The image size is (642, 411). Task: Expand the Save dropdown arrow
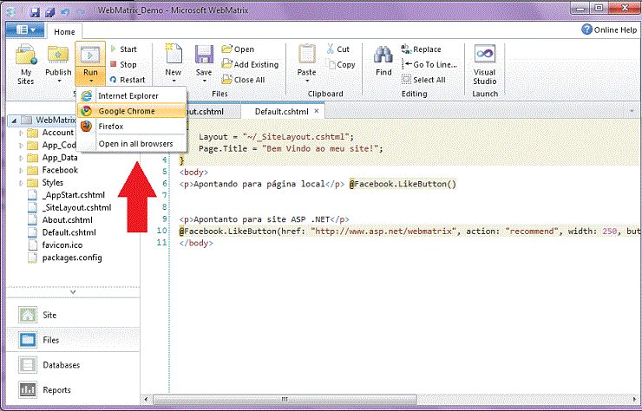pyautogui.click(x=204, y=81)
